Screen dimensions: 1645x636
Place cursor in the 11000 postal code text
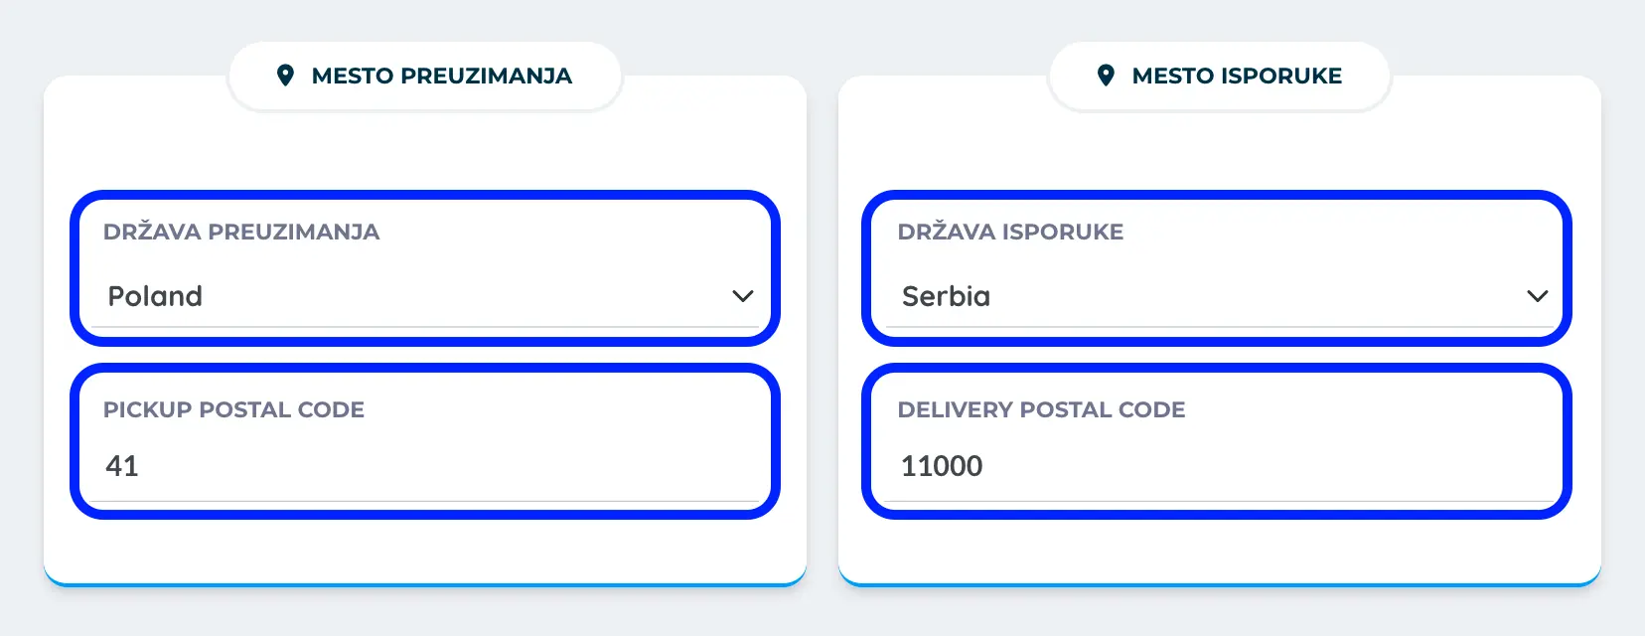(941, 466)
